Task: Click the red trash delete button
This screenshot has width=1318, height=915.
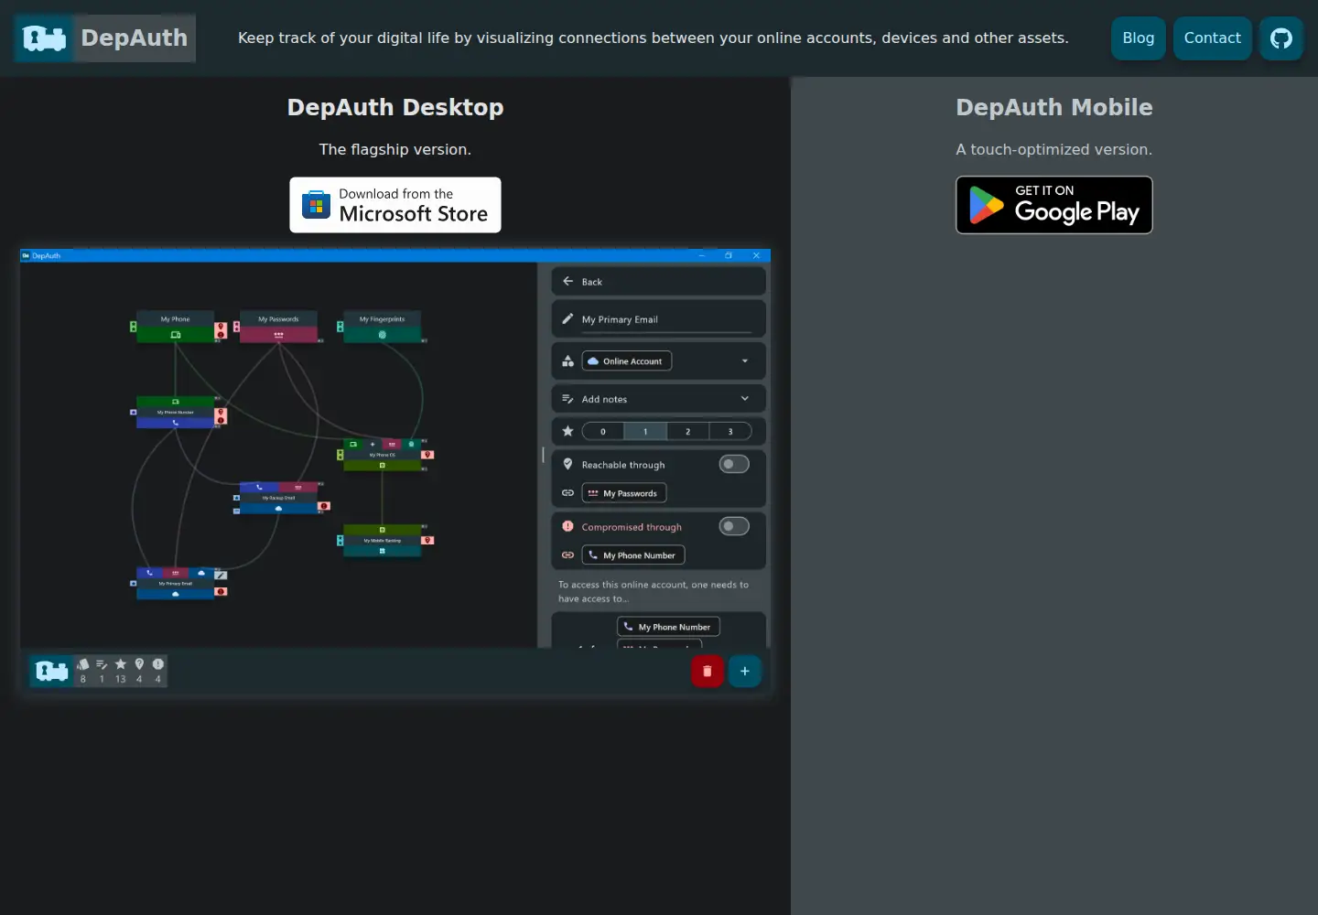Action: tap(707, 671)
